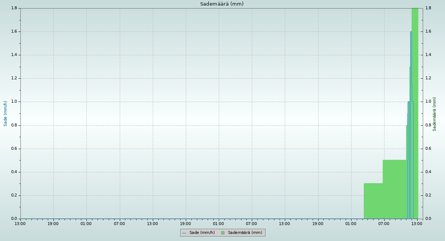The width and height of the screenshot is (445, 241).
Task: Click the right axis title 'Sademäärä (mm)'
Action: pos(435,114)
